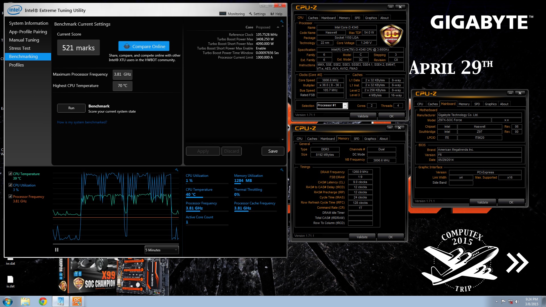
Task: Click the OC motherboard badge in CPU-Z
Action: click(391, 35)
